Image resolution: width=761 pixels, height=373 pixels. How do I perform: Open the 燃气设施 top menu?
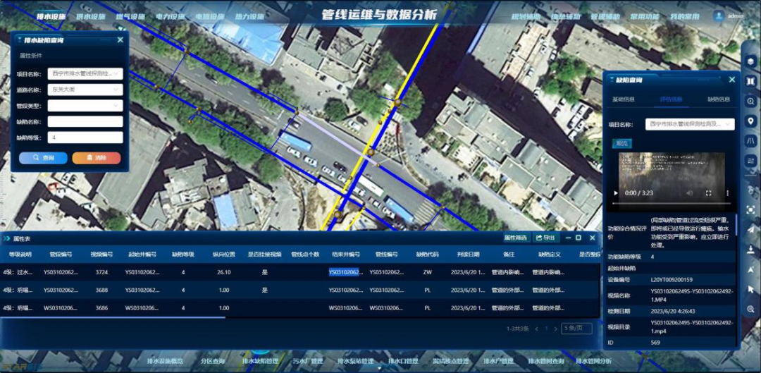[130, 16]
